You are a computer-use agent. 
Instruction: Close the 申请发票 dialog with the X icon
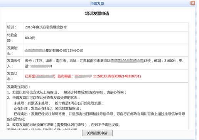click(192, 3)
